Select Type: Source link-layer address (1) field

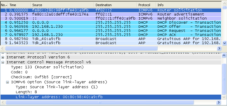pos(57,87)
